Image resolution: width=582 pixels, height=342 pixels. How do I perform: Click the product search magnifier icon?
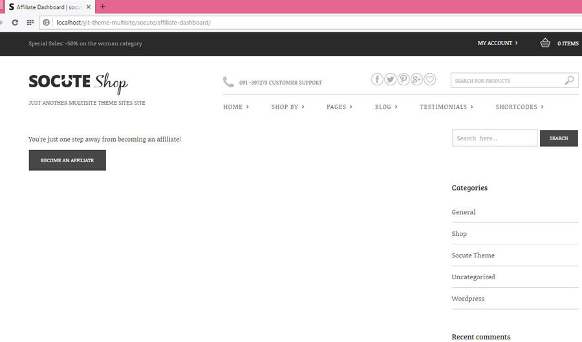[x=569, y=80]
